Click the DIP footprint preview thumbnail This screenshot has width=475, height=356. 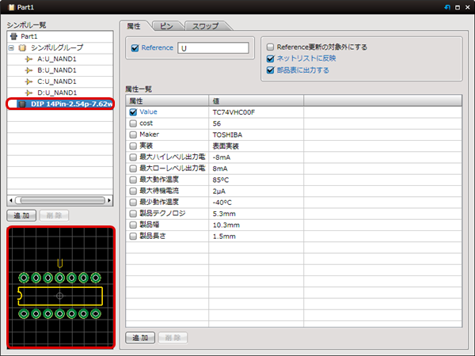61,287
